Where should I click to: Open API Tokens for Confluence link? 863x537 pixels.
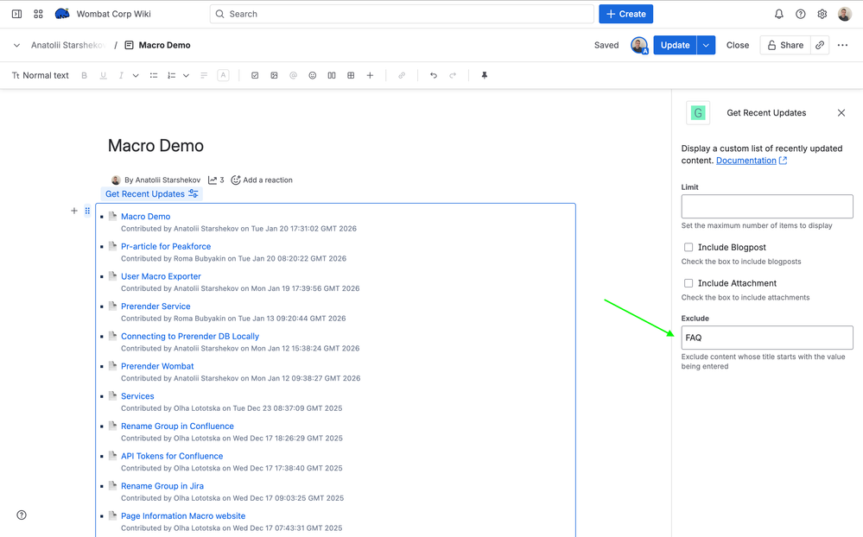(172, 456)
